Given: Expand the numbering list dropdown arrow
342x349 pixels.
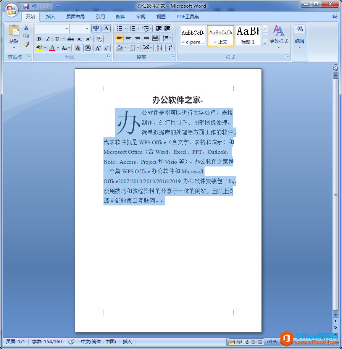Looking at the screenshot, I should [x=139, y=28].
